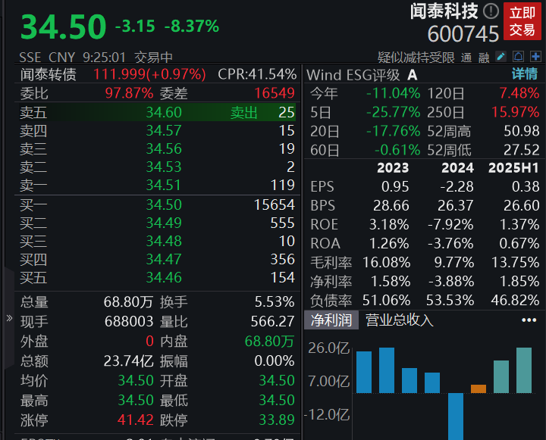Switch to the 营业总收入 tab
Image resolution: width=546 pixels, height=440 pixels.
click(400, 320)
